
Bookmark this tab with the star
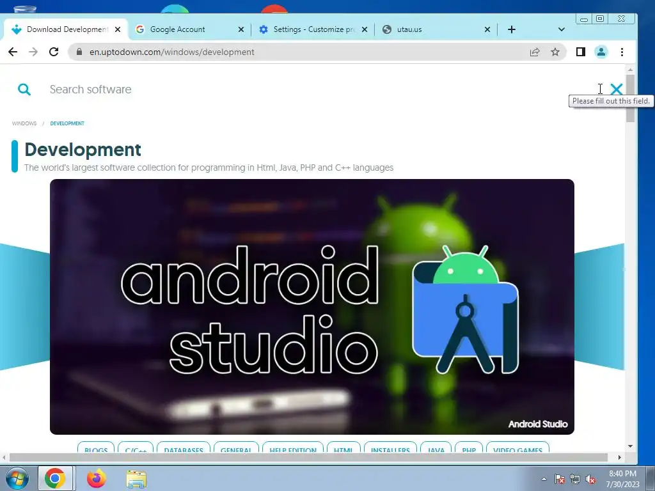555,52
